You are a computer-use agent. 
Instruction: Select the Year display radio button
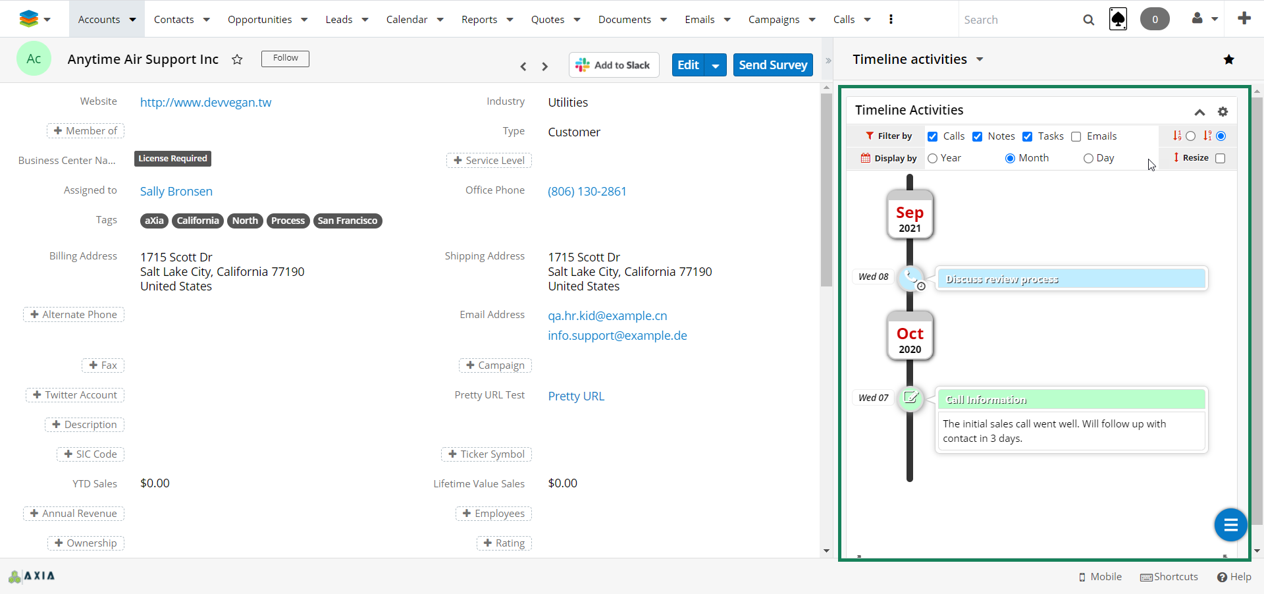(x=933, y=158)
